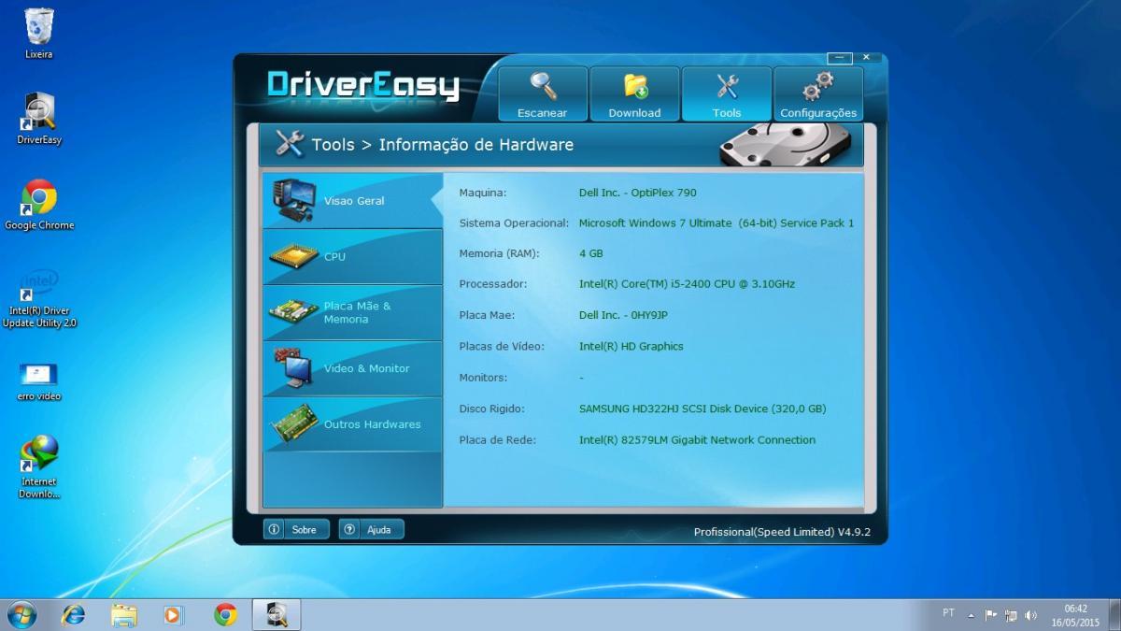Click the network tray icon
The width and height of the screenshot is (1121, 631).
tap(1011, 615)
